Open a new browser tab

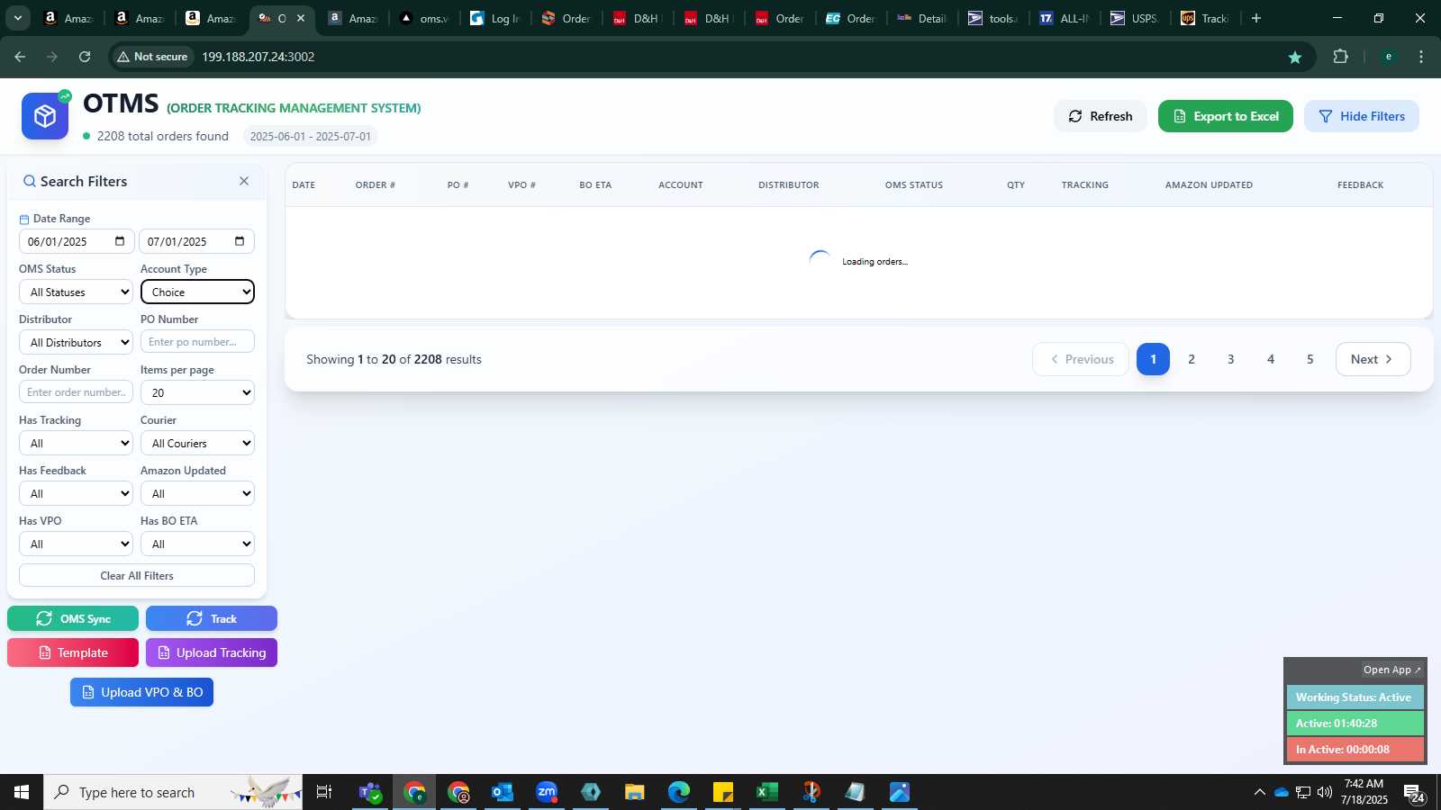(1256, 18)
